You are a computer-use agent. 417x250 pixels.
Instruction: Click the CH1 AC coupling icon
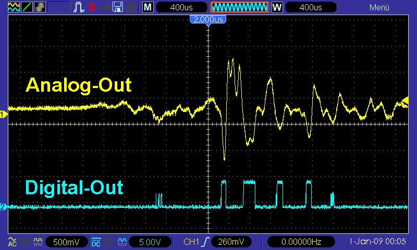(x=13, y=242)
